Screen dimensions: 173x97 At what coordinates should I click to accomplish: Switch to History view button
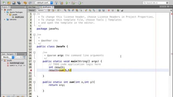point(41,10)
